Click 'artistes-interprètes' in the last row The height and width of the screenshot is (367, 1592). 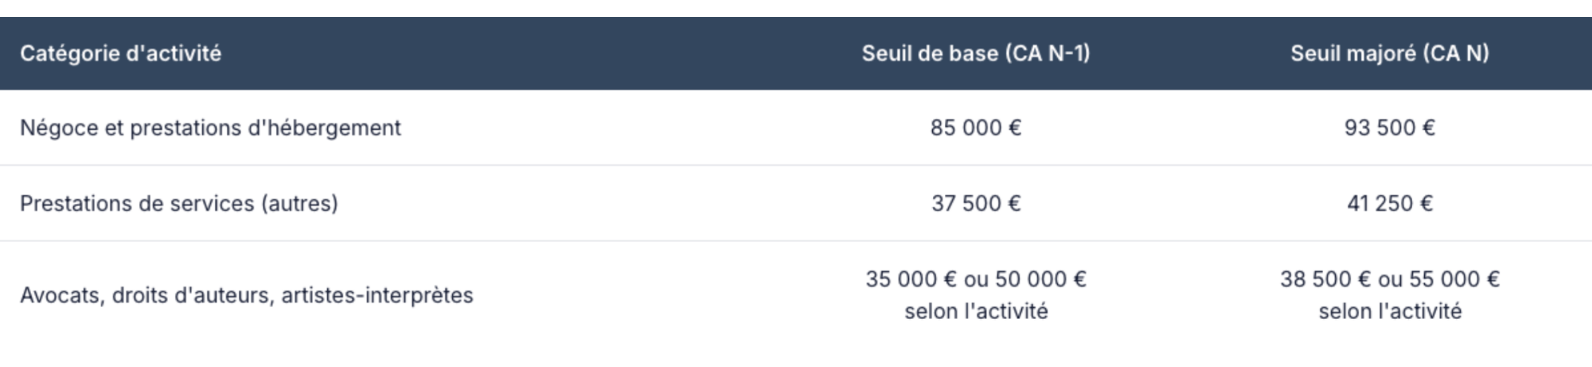pos(377,295)
